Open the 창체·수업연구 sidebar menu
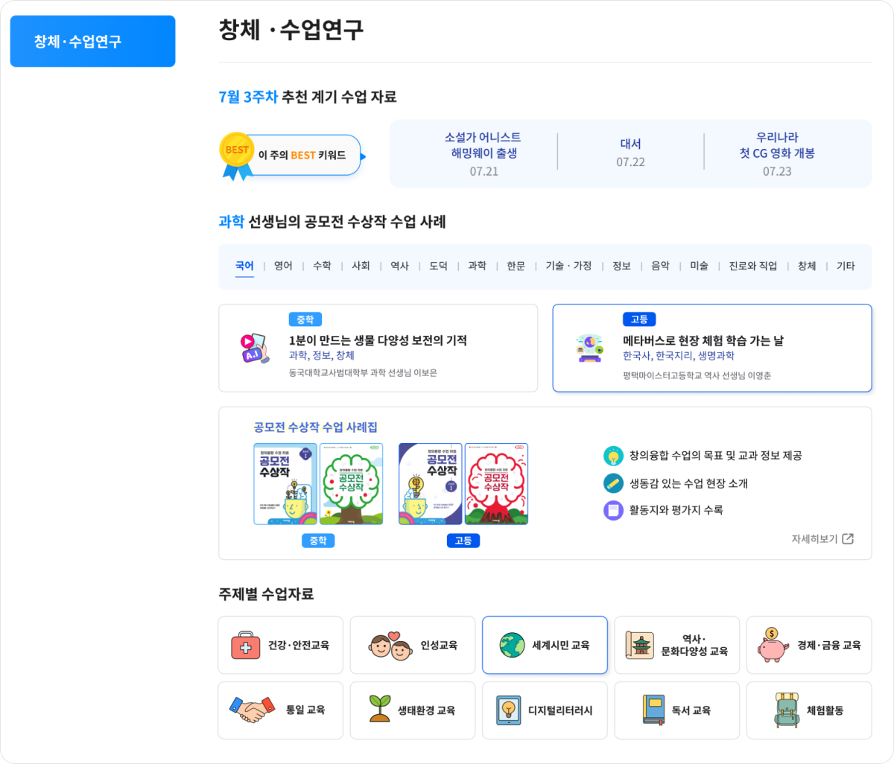Image resolution: width=894 pixels, height=764 pixels. click(92, 42)
